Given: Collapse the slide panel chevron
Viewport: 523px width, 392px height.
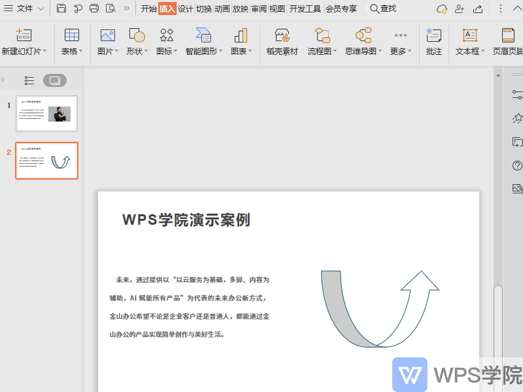Looking at the screenshot, I should point(2,80).
